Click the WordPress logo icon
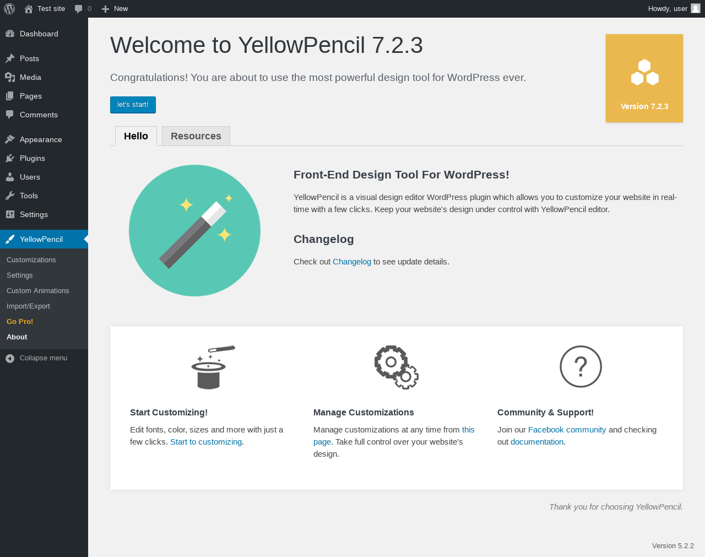The height and width of the screenshot is (557, 705). [x=9, y=9]
